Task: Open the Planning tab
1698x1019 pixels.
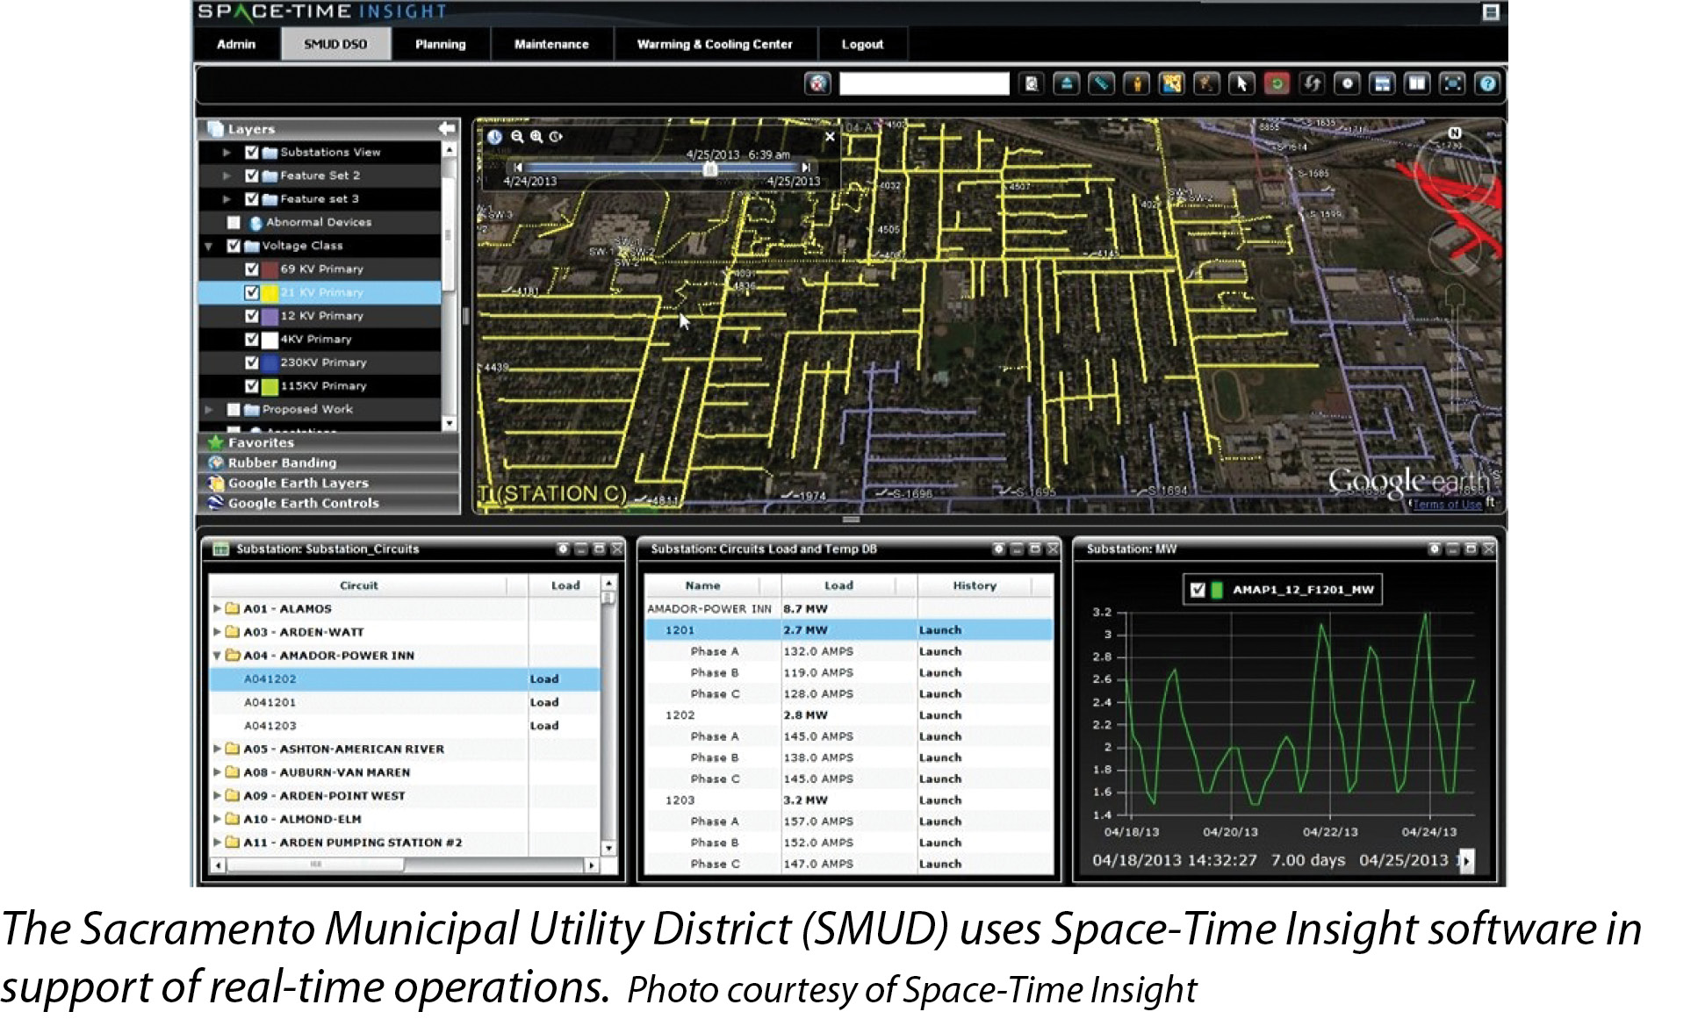Action: coord(440,44)
